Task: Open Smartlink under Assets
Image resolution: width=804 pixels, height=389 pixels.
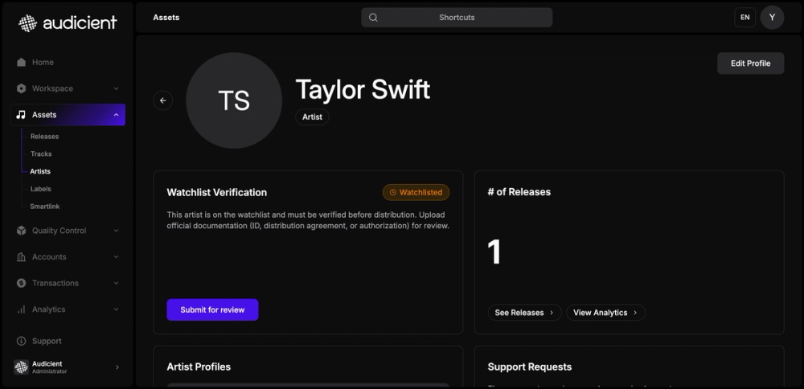Action: coord(45,206)
